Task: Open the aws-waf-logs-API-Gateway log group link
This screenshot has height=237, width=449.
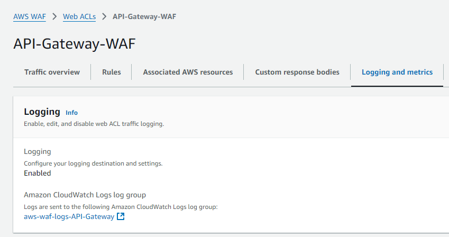Action: pyautogui.click(x=69, y=216)
